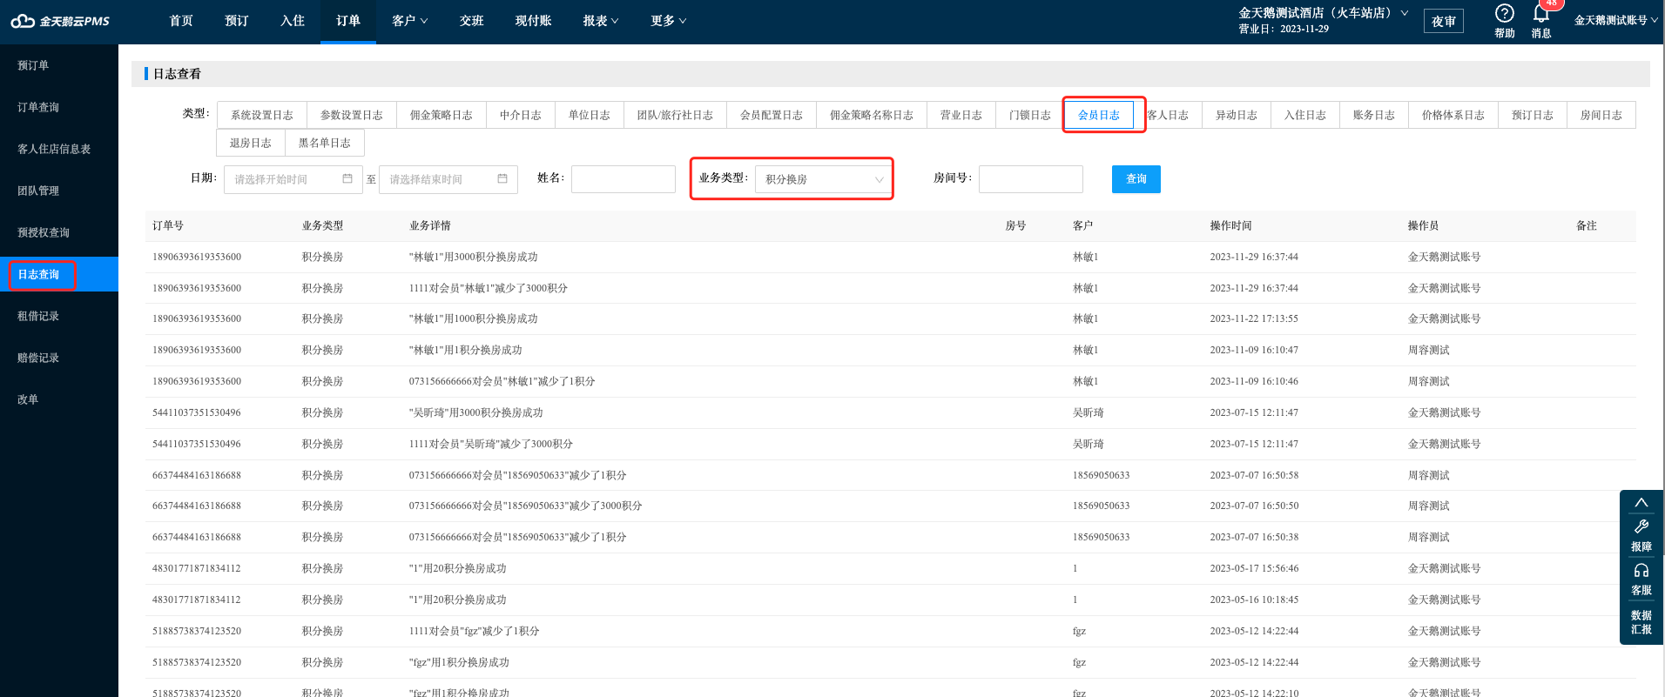Select the 会员日志 tab
The height and width of the screenshot is (697, 1665).
click(1099, 115)
